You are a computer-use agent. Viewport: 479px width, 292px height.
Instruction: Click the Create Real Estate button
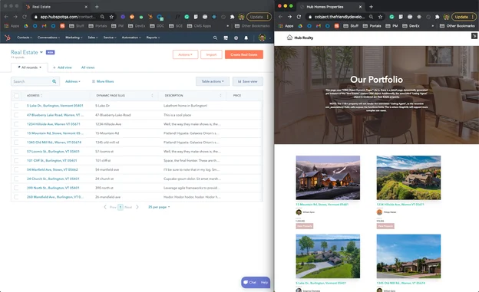click(x=244, y=54)
